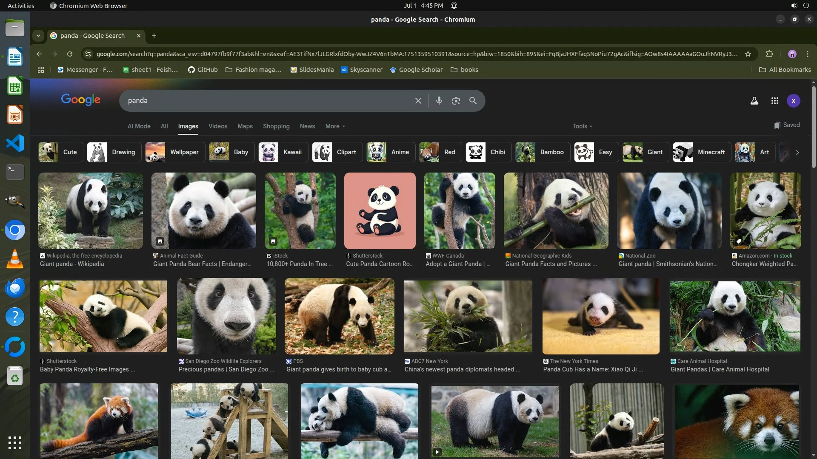Click the voice search microphone icon
The height and width of the screenshot is (459, 817).
(439, 101)
